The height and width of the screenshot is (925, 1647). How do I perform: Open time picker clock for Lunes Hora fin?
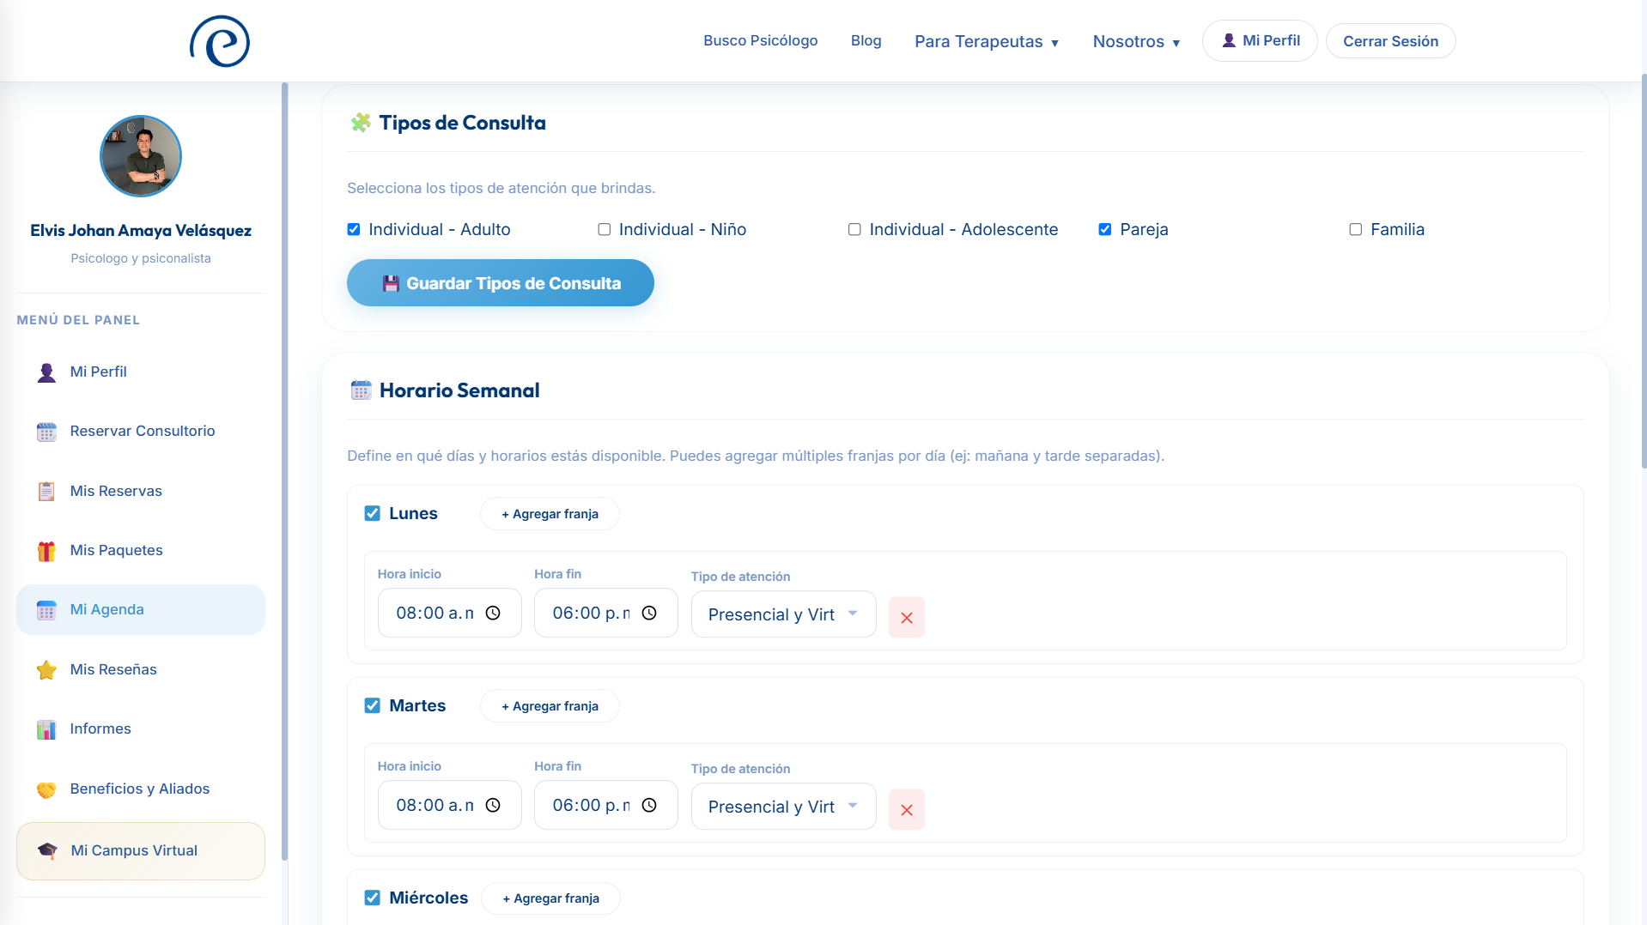[x=649, y=613]
